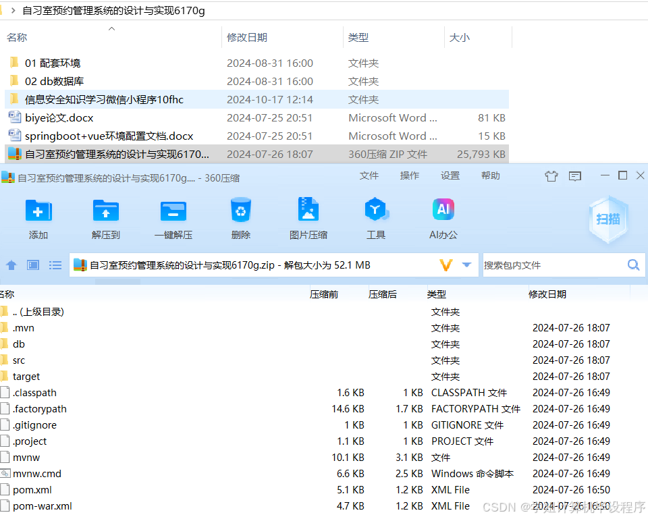Click the navigate up arrow icon
Viewport: 648px width, 519px height.
(x=11, y=265)
